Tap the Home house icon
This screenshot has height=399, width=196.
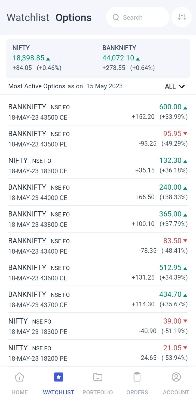pyautogui.click(x=20, y=377)
